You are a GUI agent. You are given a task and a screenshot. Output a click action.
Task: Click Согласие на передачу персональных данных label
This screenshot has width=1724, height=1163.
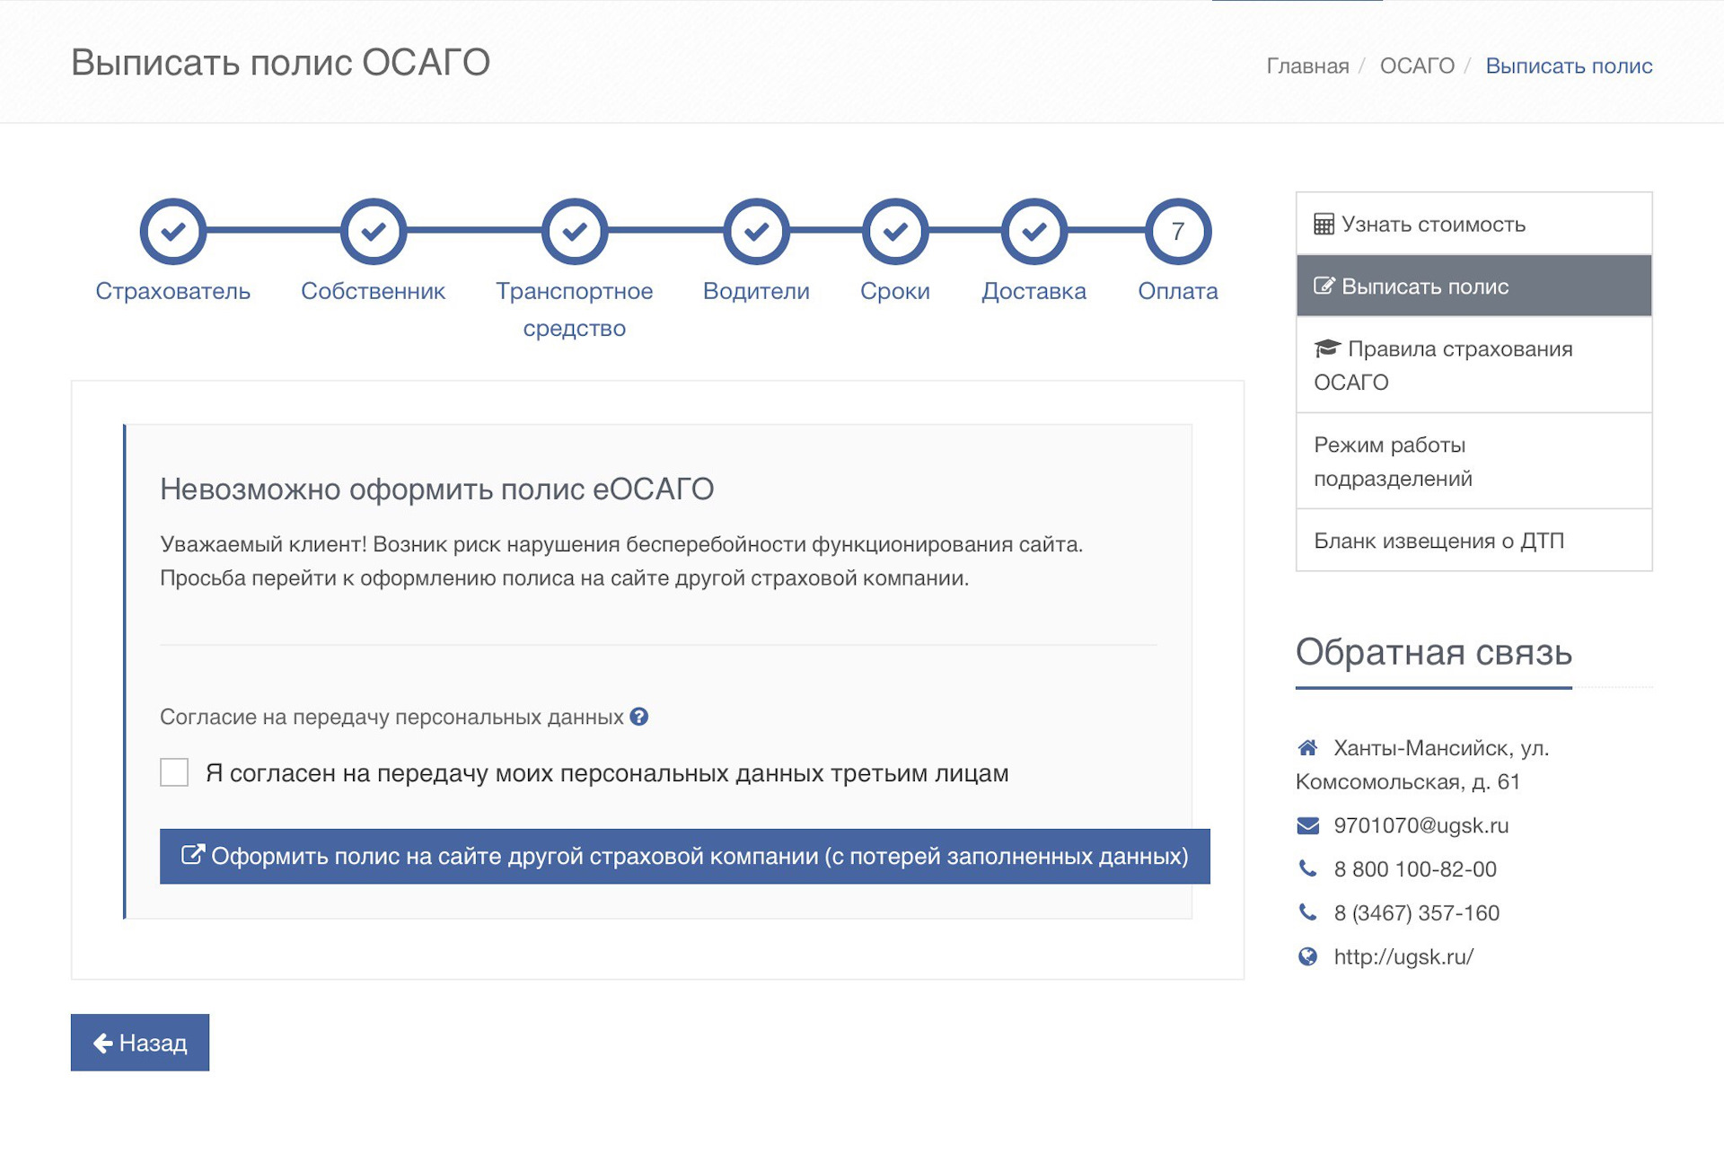(x=391, y=717)
